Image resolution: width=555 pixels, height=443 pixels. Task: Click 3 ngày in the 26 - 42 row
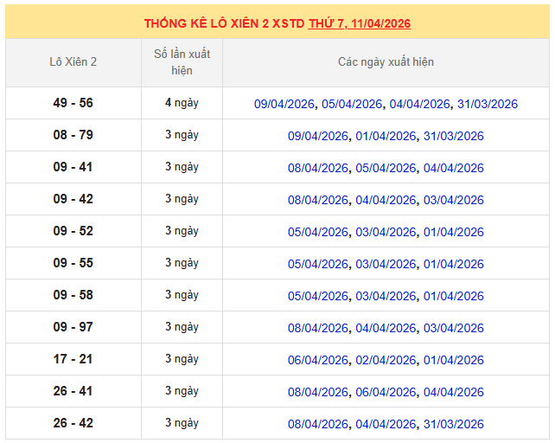pos(182,423)
